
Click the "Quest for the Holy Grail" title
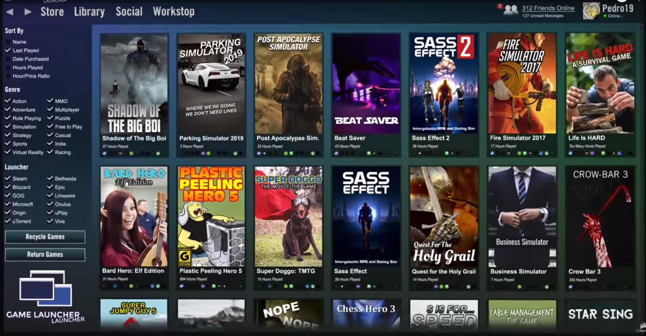[x=444, y=272]
